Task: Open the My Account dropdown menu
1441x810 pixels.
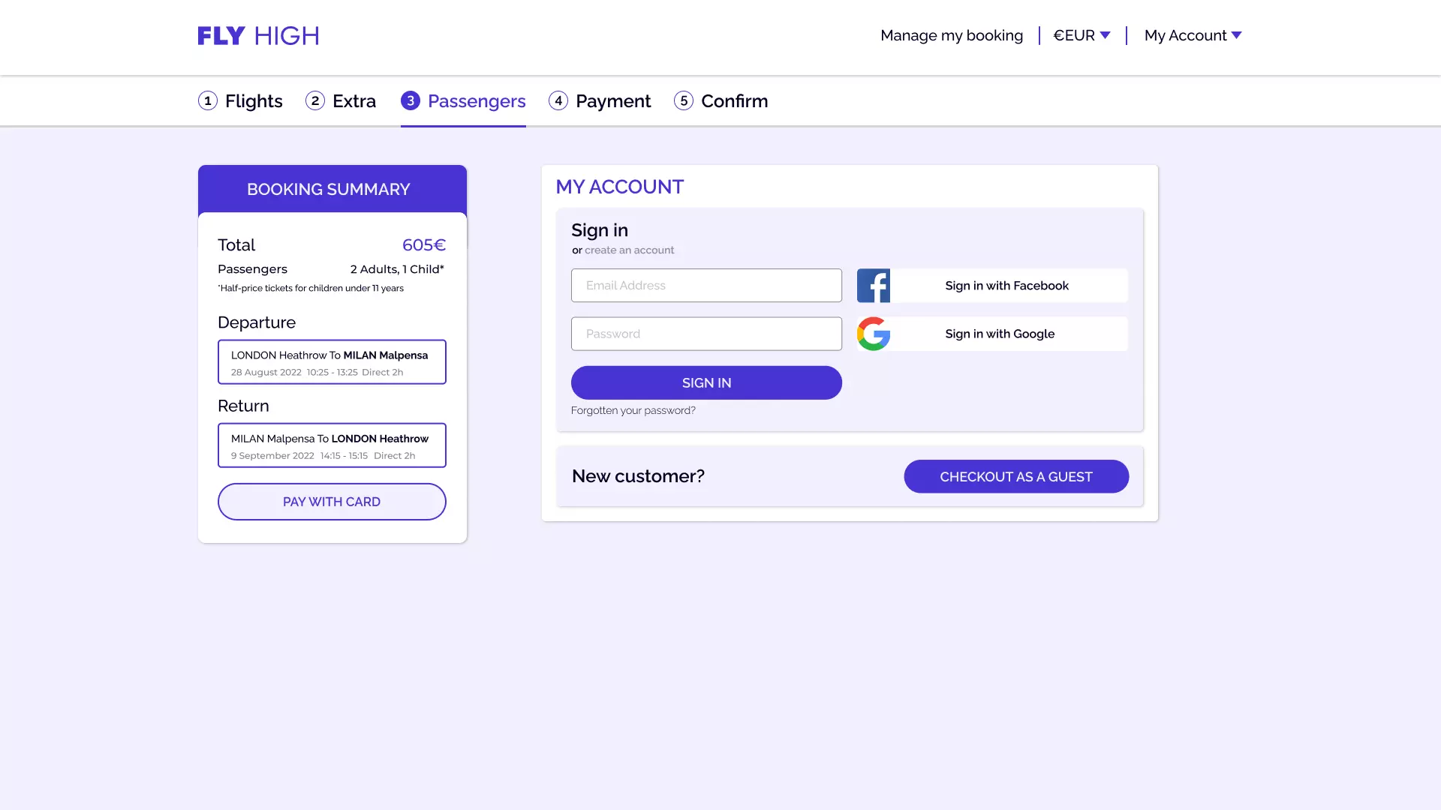Action: pyautogui.click(x=1193, y=35)
